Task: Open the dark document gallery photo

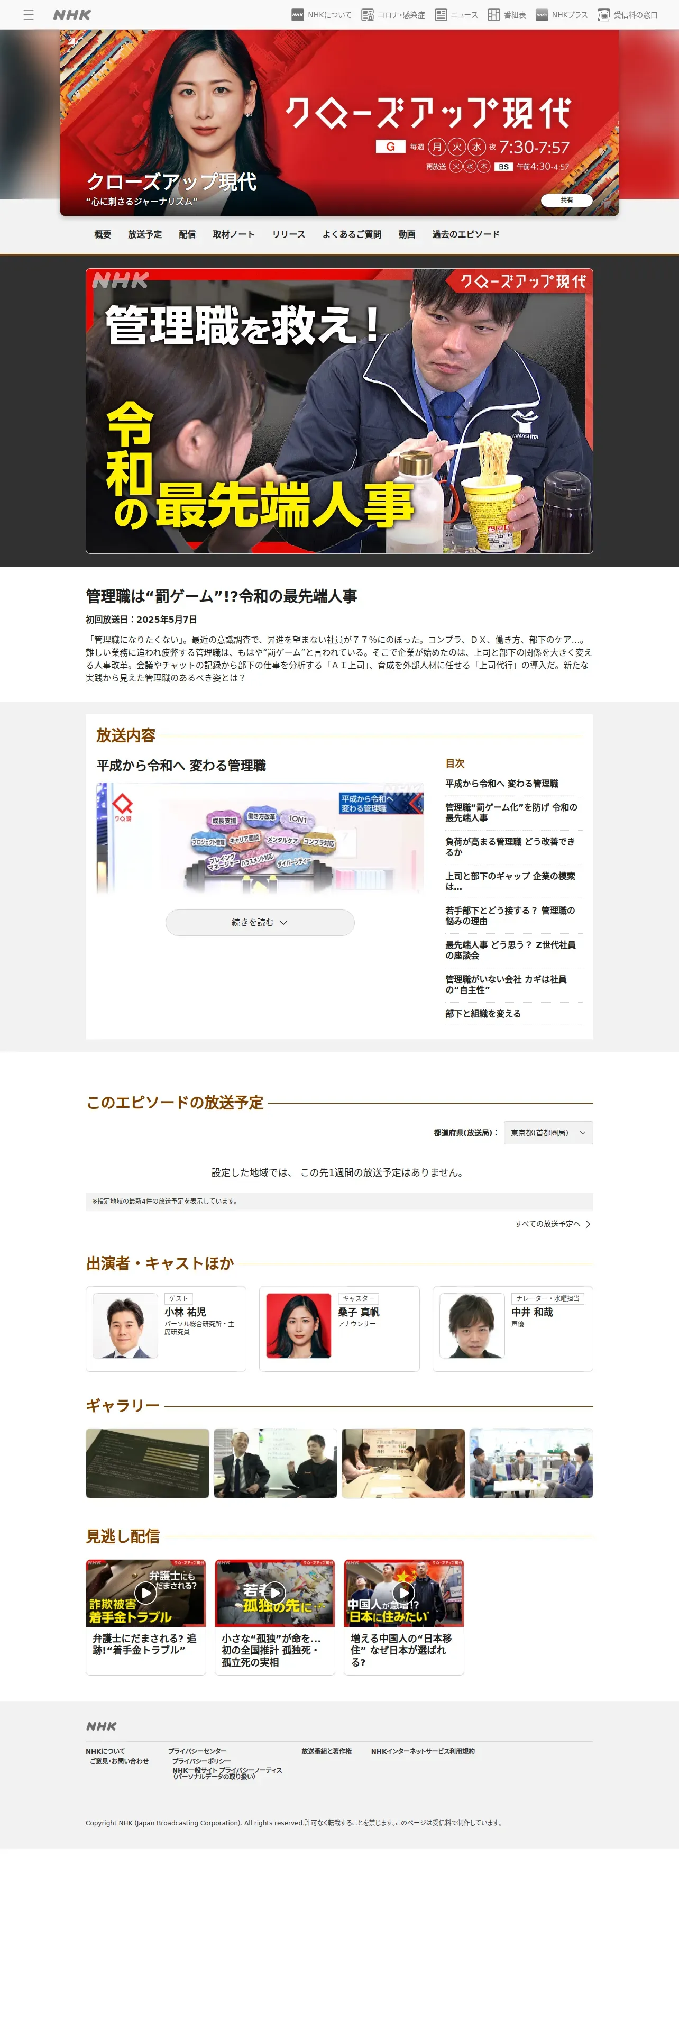Action: coord(148,1463)
